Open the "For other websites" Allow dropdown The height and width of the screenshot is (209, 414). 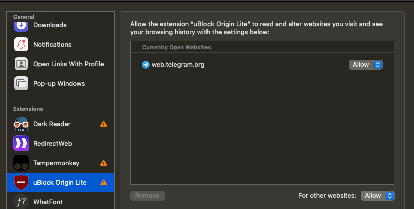pyautogui.click(x=378, y=196)
